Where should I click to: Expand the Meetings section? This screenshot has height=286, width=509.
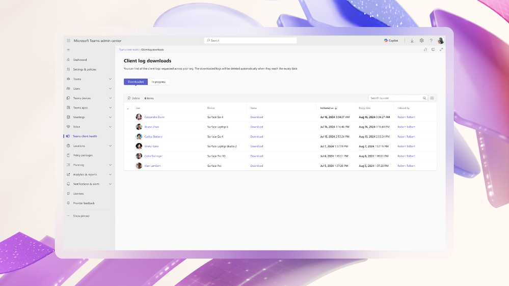(111, 118)
